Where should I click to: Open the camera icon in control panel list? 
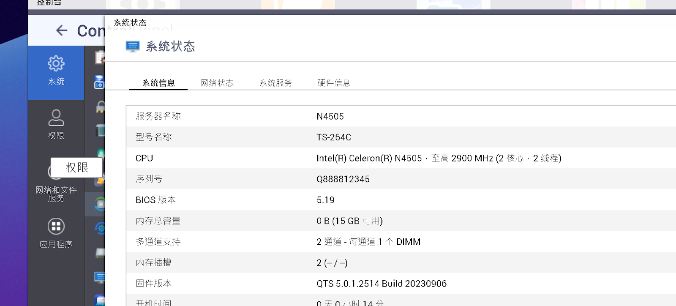coord(100,82)
